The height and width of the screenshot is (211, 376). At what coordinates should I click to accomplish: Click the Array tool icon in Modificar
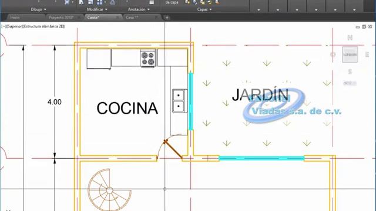(x=99, y=2)
